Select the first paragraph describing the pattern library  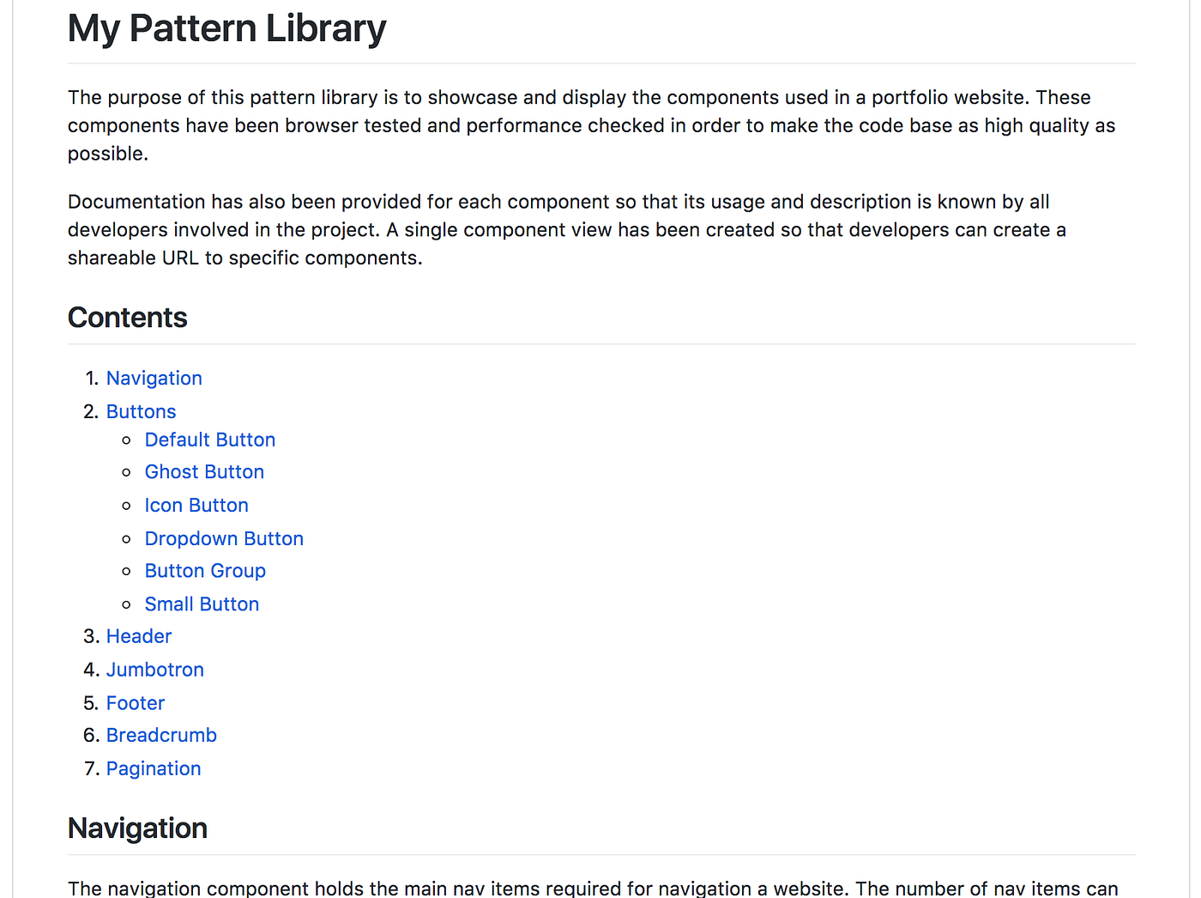pyautogui.click(x=591, y=124)
